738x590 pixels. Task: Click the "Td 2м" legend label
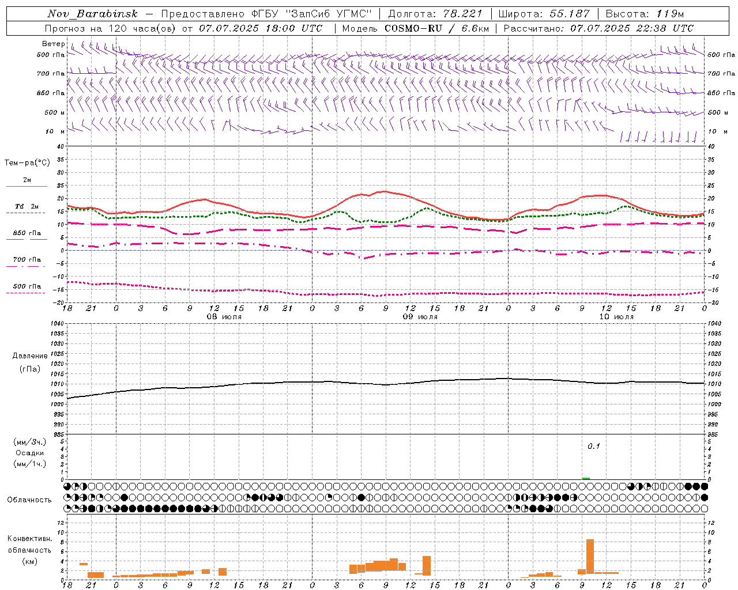27,206
